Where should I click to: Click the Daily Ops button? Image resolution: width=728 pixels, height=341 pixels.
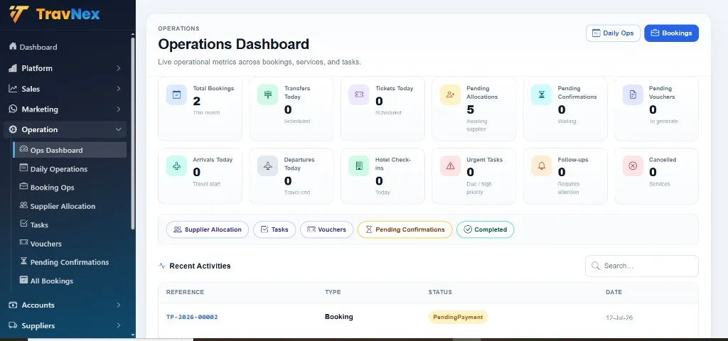[613, 33]
